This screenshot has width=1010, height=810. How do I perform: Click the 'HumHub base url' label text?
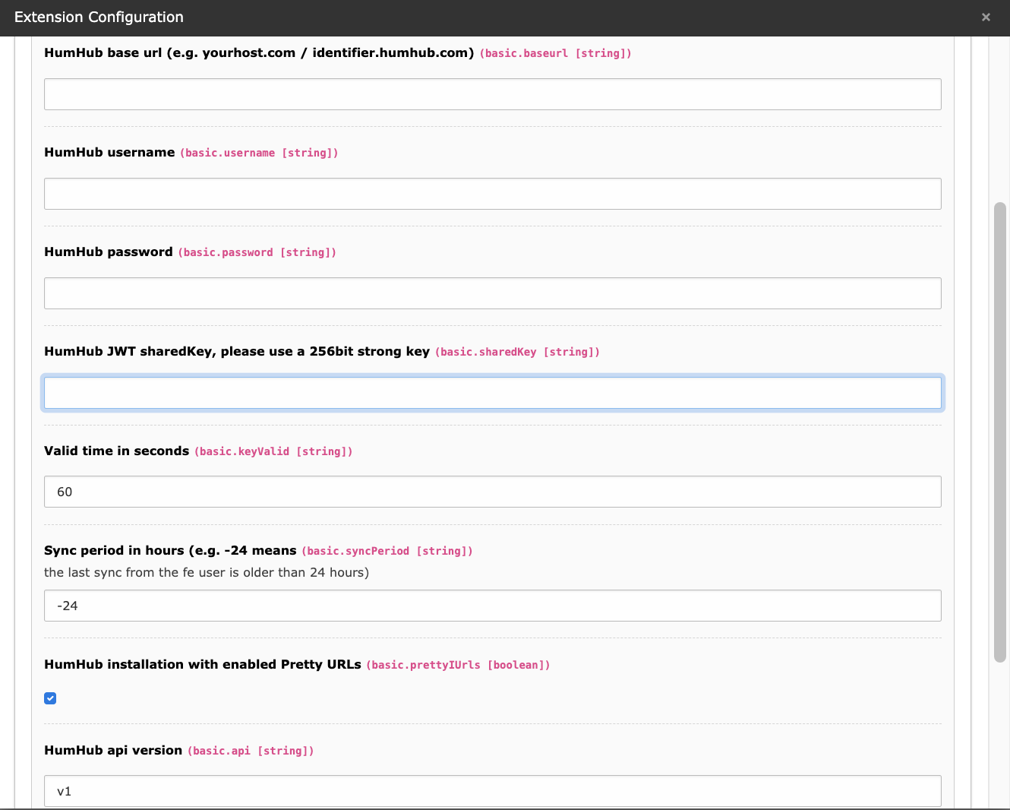pyautogui.click(x=259, y=53)
